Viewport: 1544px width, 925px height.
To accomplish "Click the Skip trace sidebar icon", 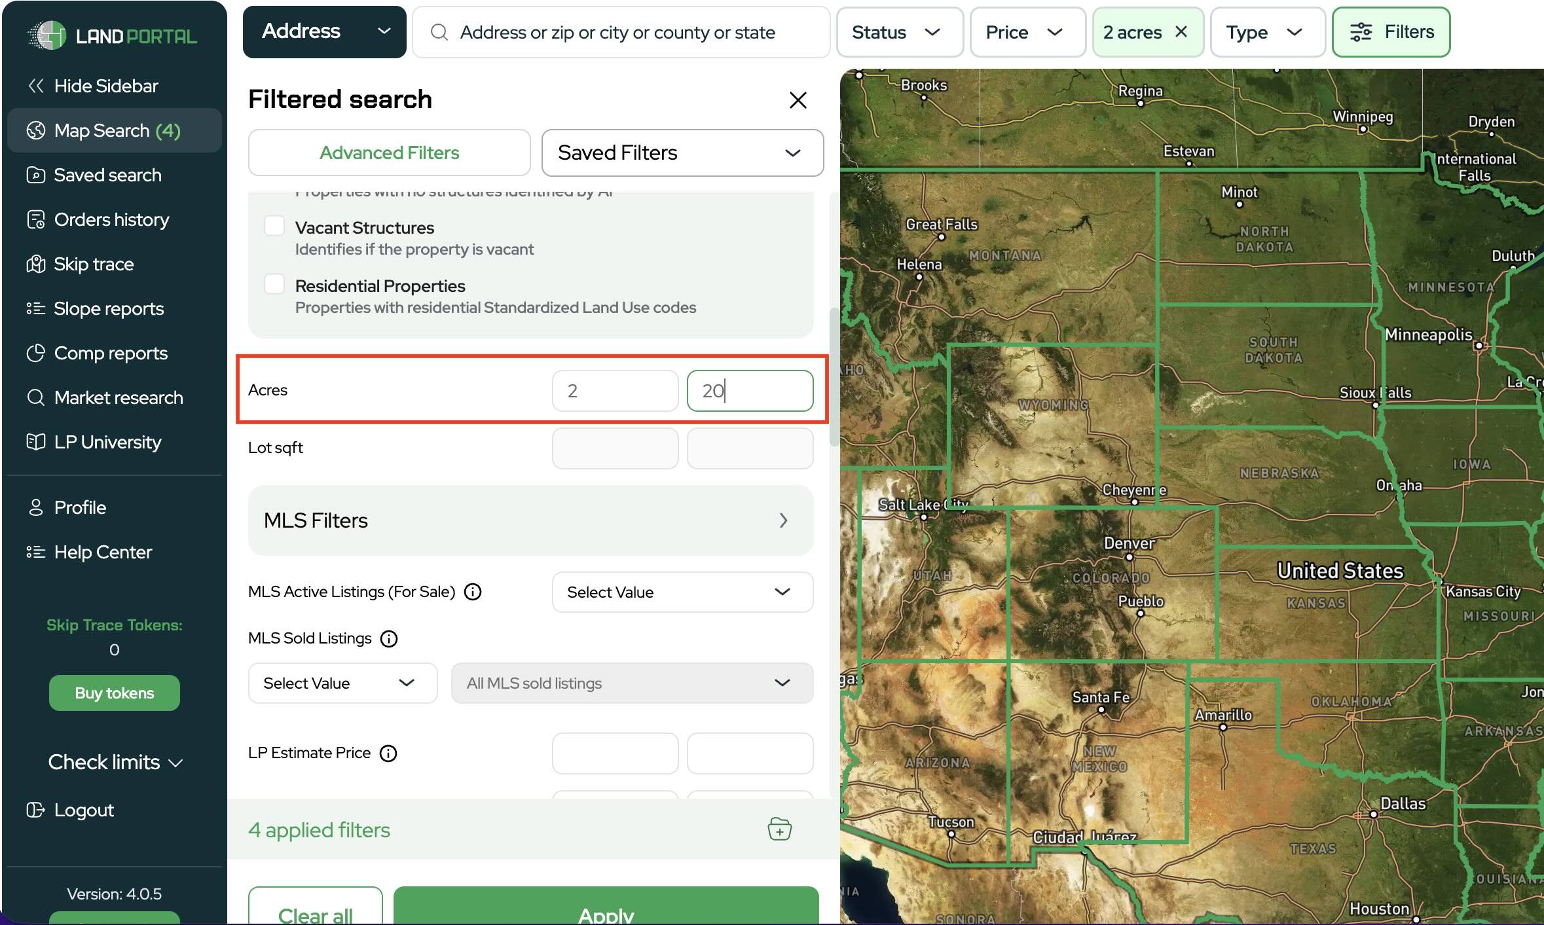I will 35,264.
